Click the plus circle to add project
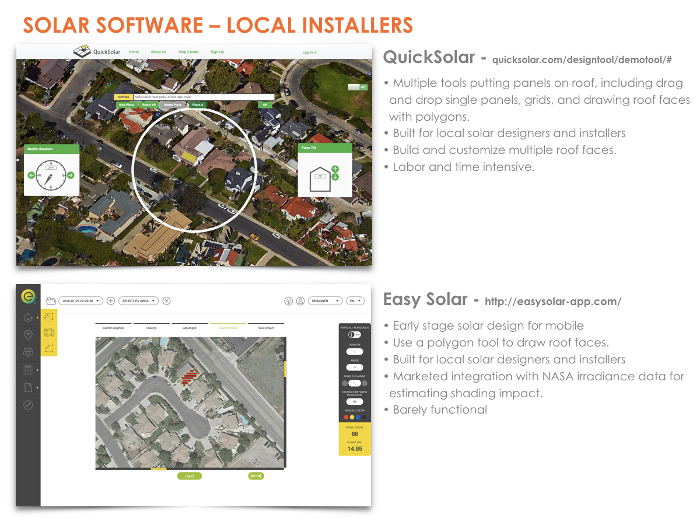This screenshot has height=525, width=700. [x=111, y=301]
